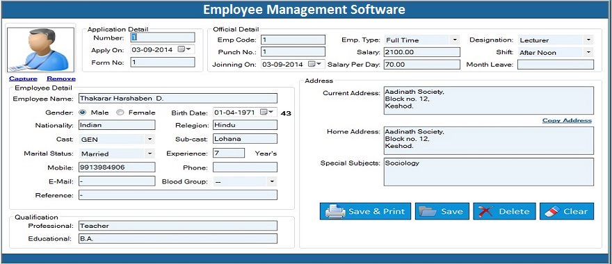The image size is (612, 264).
Task: Click the Educational qualification field
Action: click(178, 239)
